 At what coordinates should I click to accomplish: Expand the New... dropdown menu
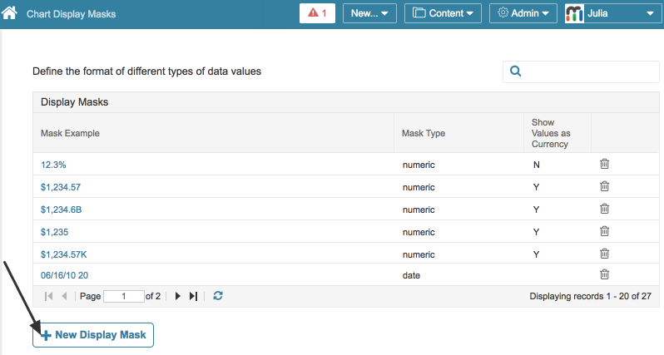(x=369, y=13)
